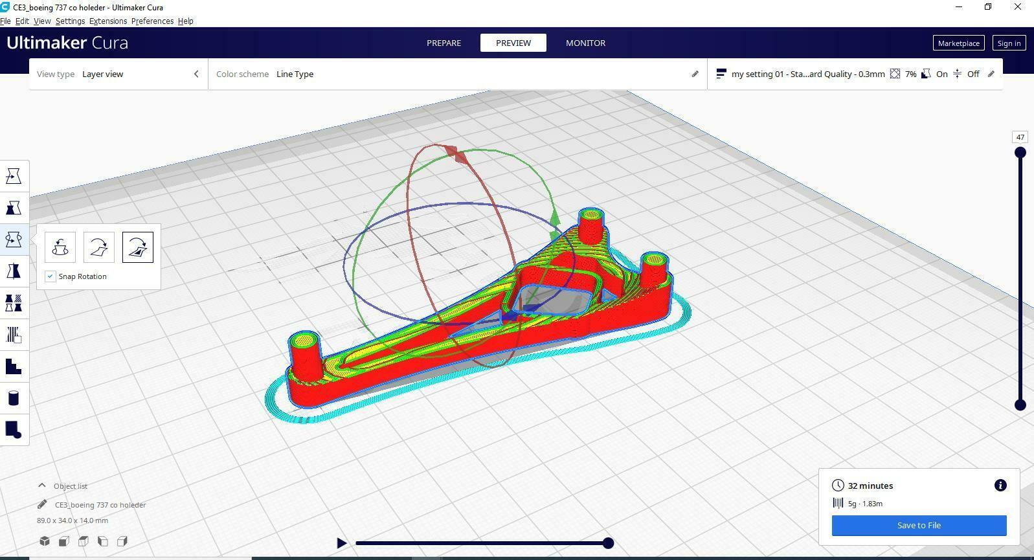Click the print settings pencil edit icon
Screen dimensions: 1034x560
pyautogui.click(x=991, y=74)
